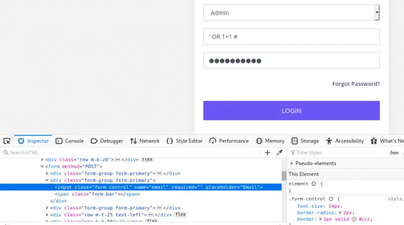Click the Filter Styles field
This screenshot has height=225, width=404.
[x=338, y=153]
